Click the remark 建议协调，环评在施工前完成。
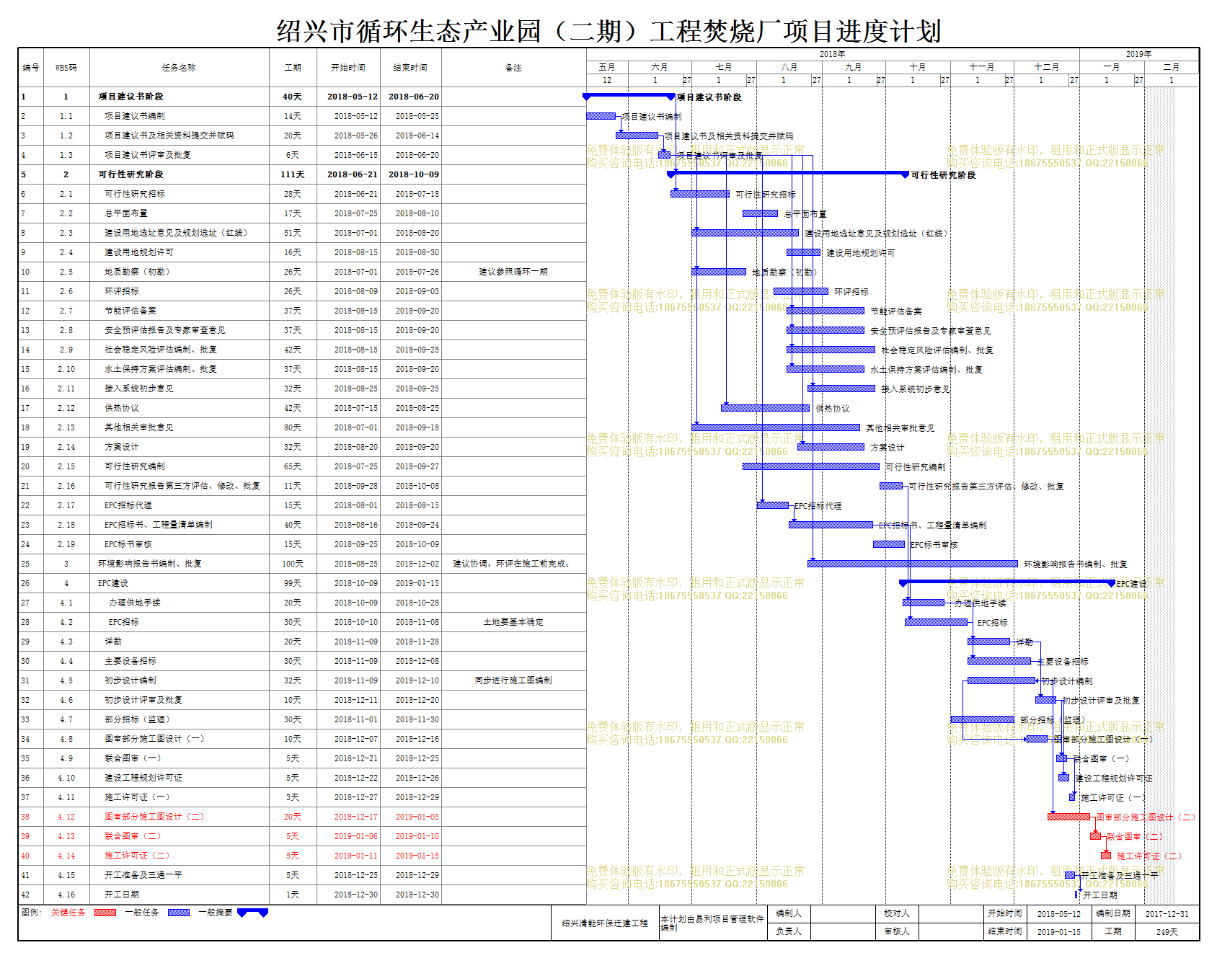The height and width of the screenshot is (958, 1217). [x=513, y=564]
